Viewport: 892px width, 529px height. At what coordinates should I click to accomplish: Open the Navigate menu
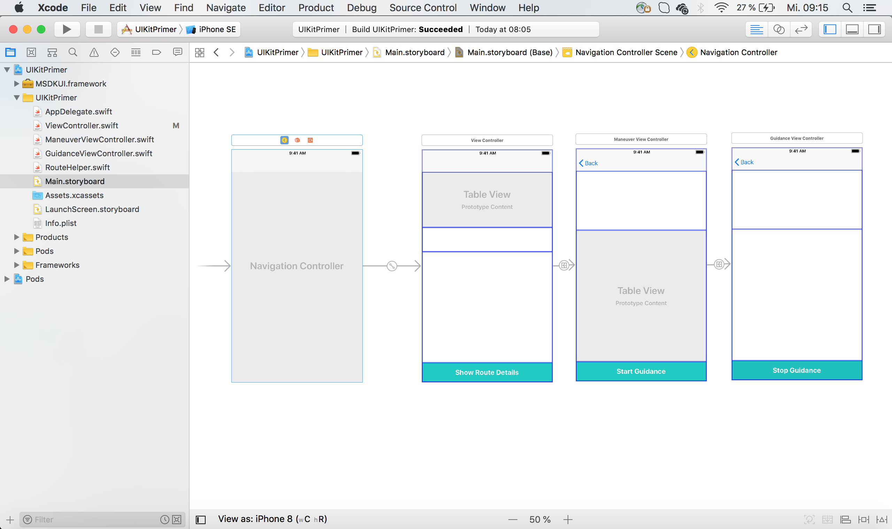click(x=226, y=7)
